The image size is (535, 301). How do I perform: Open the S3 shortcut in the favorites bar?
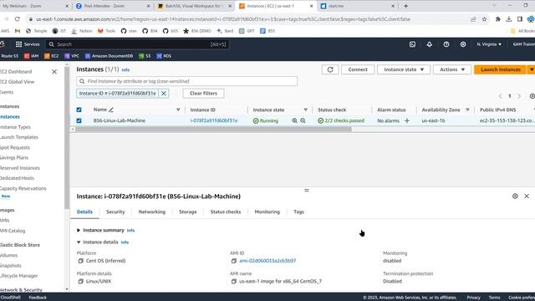[x=145, y=56]
